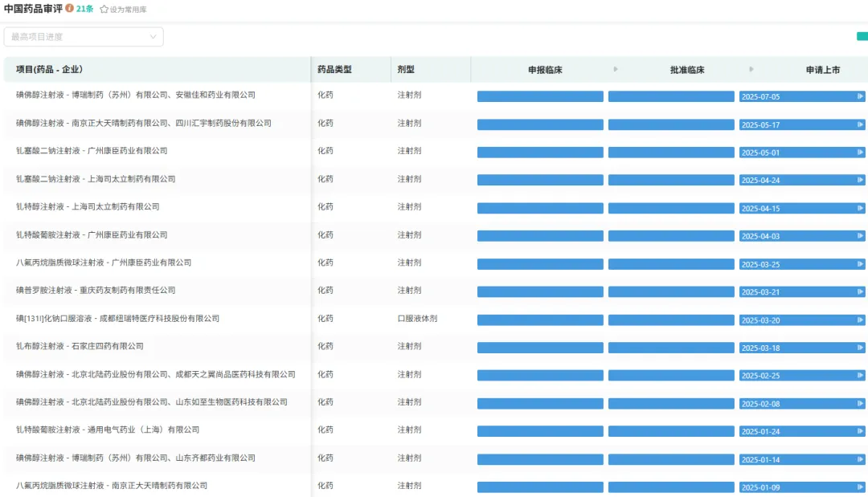The width and height of the screenshot is (868, 497).
Task: Click the arrow between 申报临床 and 批准临床
Action: click(x=616, y=70)
